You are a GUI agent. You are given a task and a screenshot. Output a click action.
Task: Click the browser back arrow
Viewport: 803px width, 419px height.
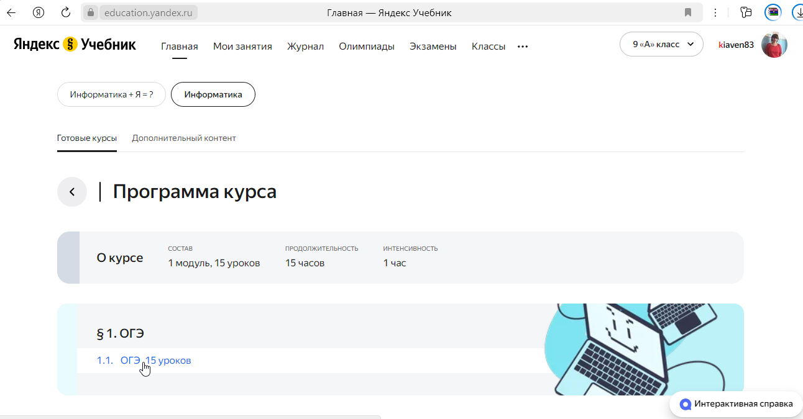(11, 12)
